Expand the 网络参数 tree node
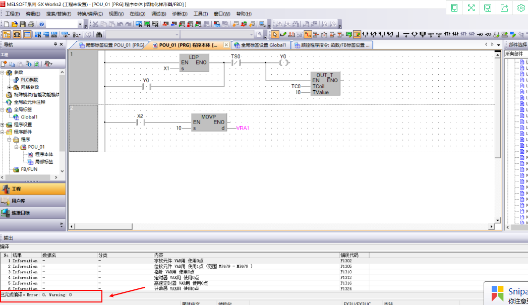Viewport: 528px width, 305px height. [10, 87]
